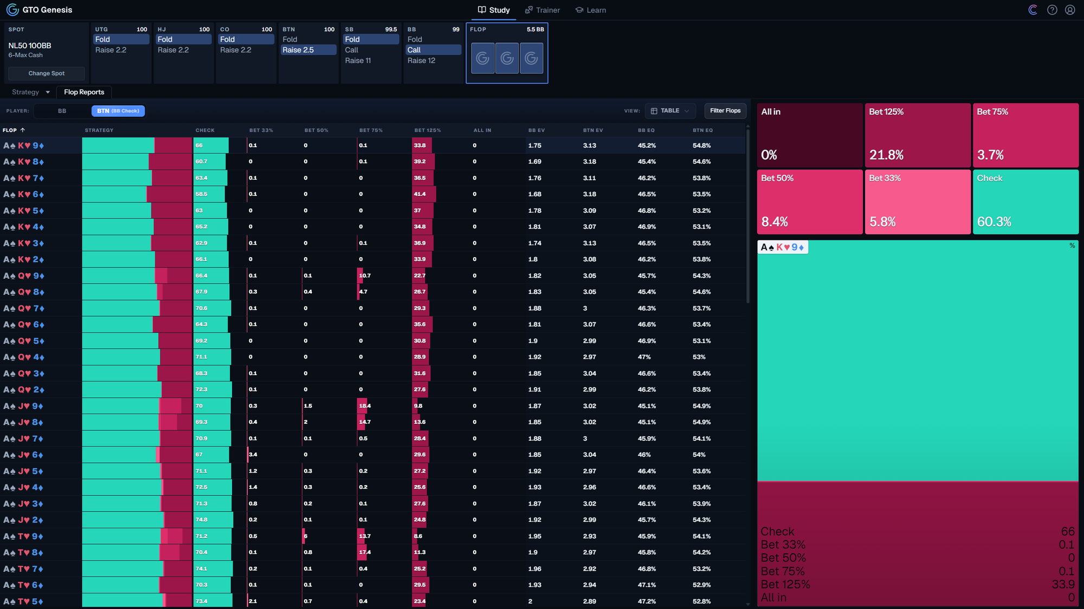Open the help question mark icon
Viewport: 1084px width, 609px height.
(1052, 10)
